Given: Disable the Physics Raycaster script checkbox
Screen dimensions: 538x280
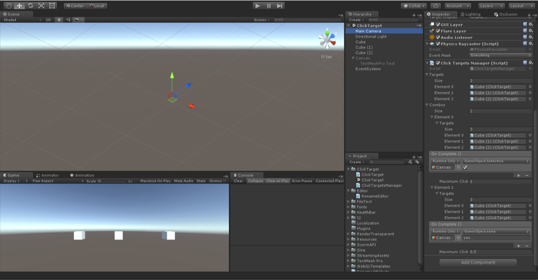Looking at the screenshot, I should coord(438,44).
